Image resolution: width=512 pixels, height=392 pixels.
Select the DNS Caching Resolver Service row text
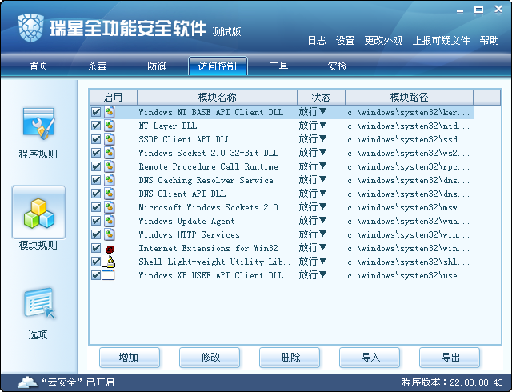click(206, 180)
